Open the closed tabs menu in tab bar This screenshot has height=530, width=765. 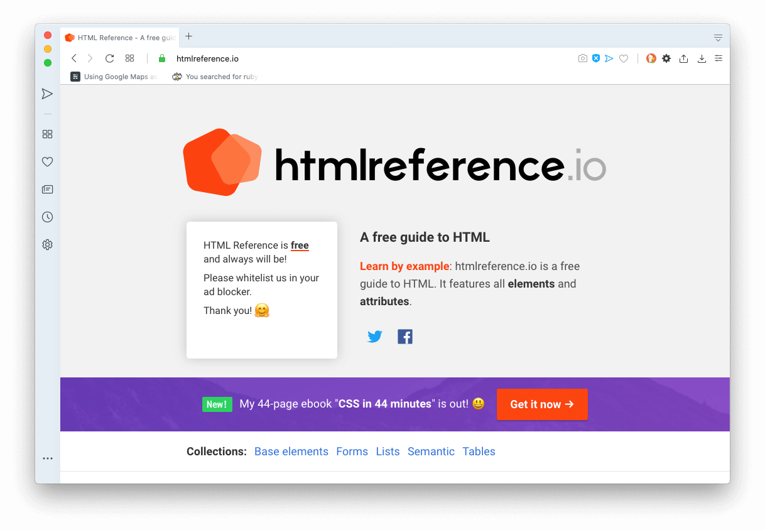coord(718,37)
